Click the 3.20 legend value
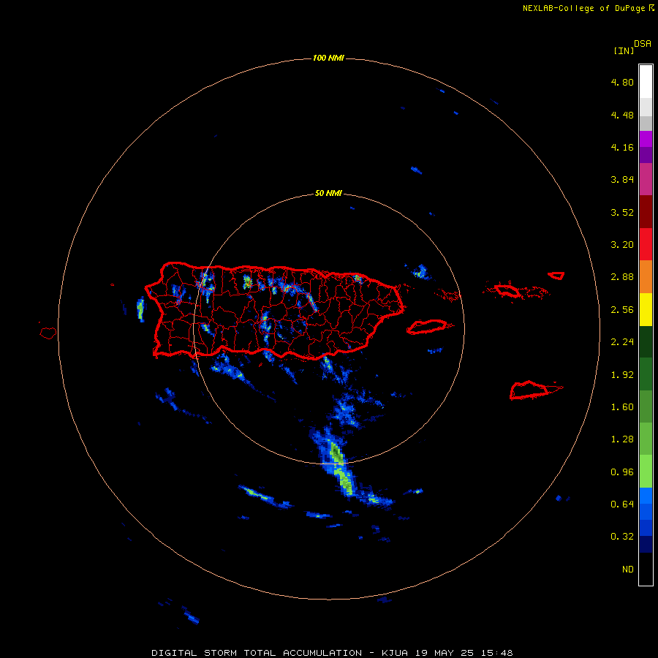The image size is (658, 658). point(622,245)
